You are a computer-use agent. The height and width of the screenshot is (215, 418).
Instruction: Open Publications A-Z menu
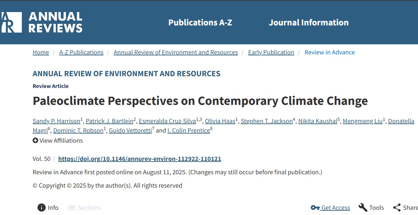[200, 22]
